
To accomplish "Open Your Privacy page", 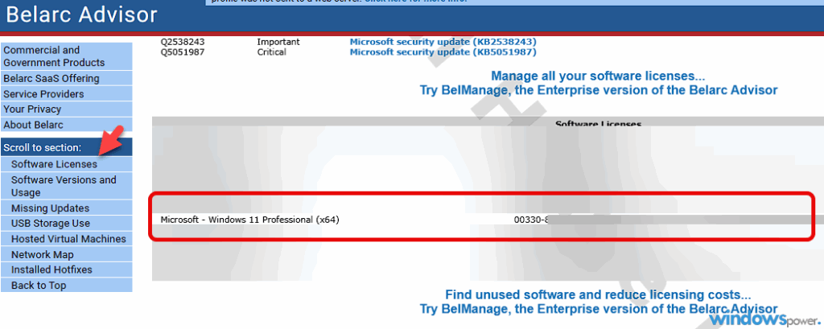I will [66, 109].
